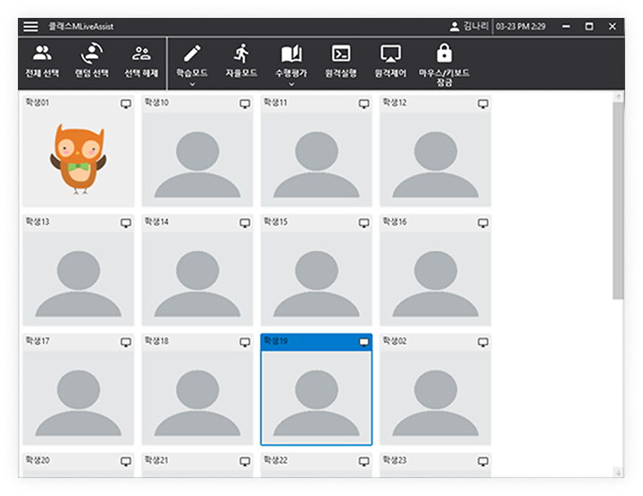Click the vertical scrollbar thumb
The image size is (643, 496).
(x=618, y=201)
